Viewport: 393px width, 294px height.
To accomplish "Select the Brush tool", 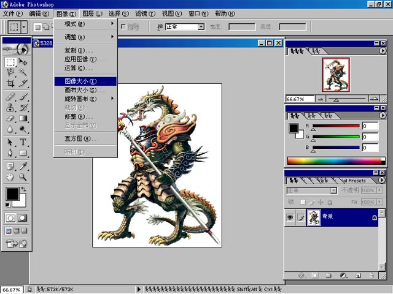I will [x=23, y=97].
